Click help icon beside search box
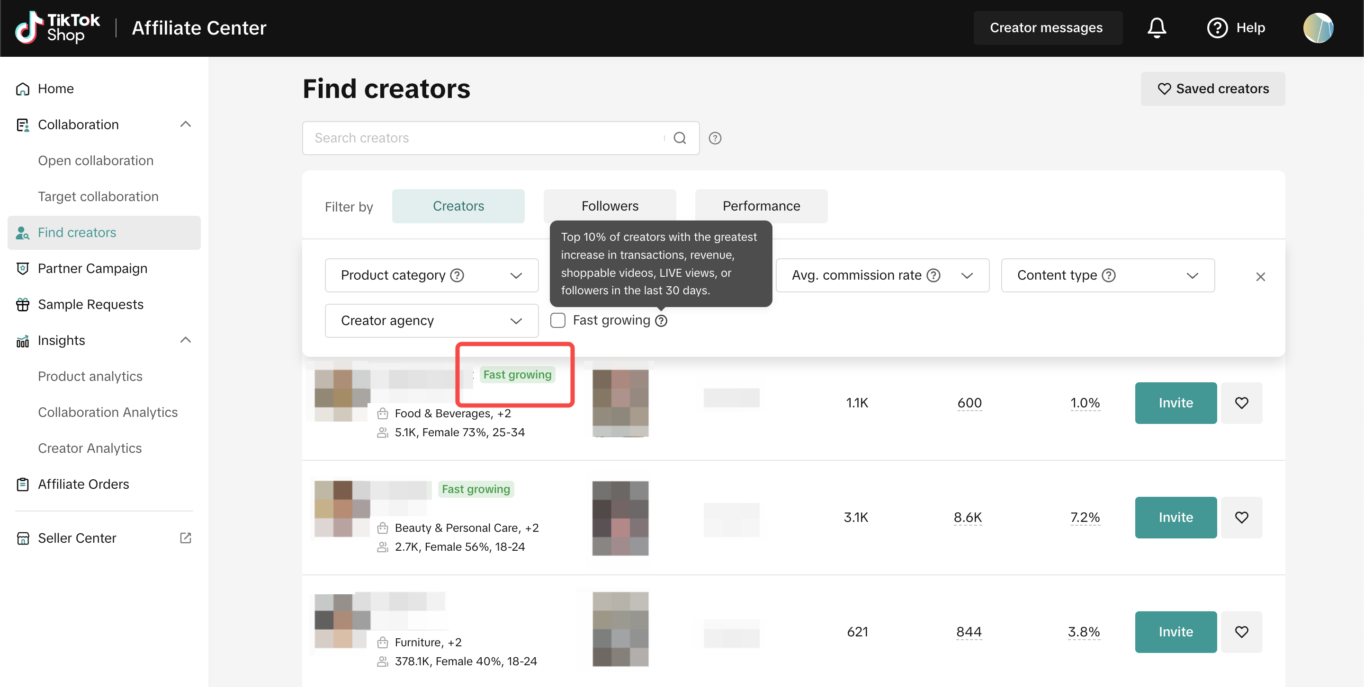This screenshot has width=1364, height=687. point(715,138)
